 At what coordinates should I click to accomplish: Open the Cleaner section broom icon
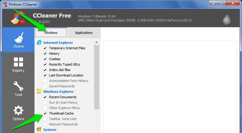pos(19,37)
